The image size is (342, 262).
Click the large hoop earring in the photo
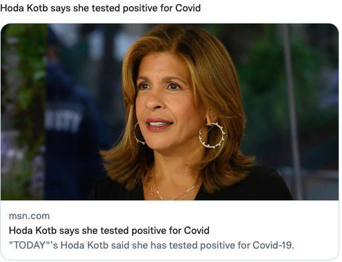click(212, 135)
